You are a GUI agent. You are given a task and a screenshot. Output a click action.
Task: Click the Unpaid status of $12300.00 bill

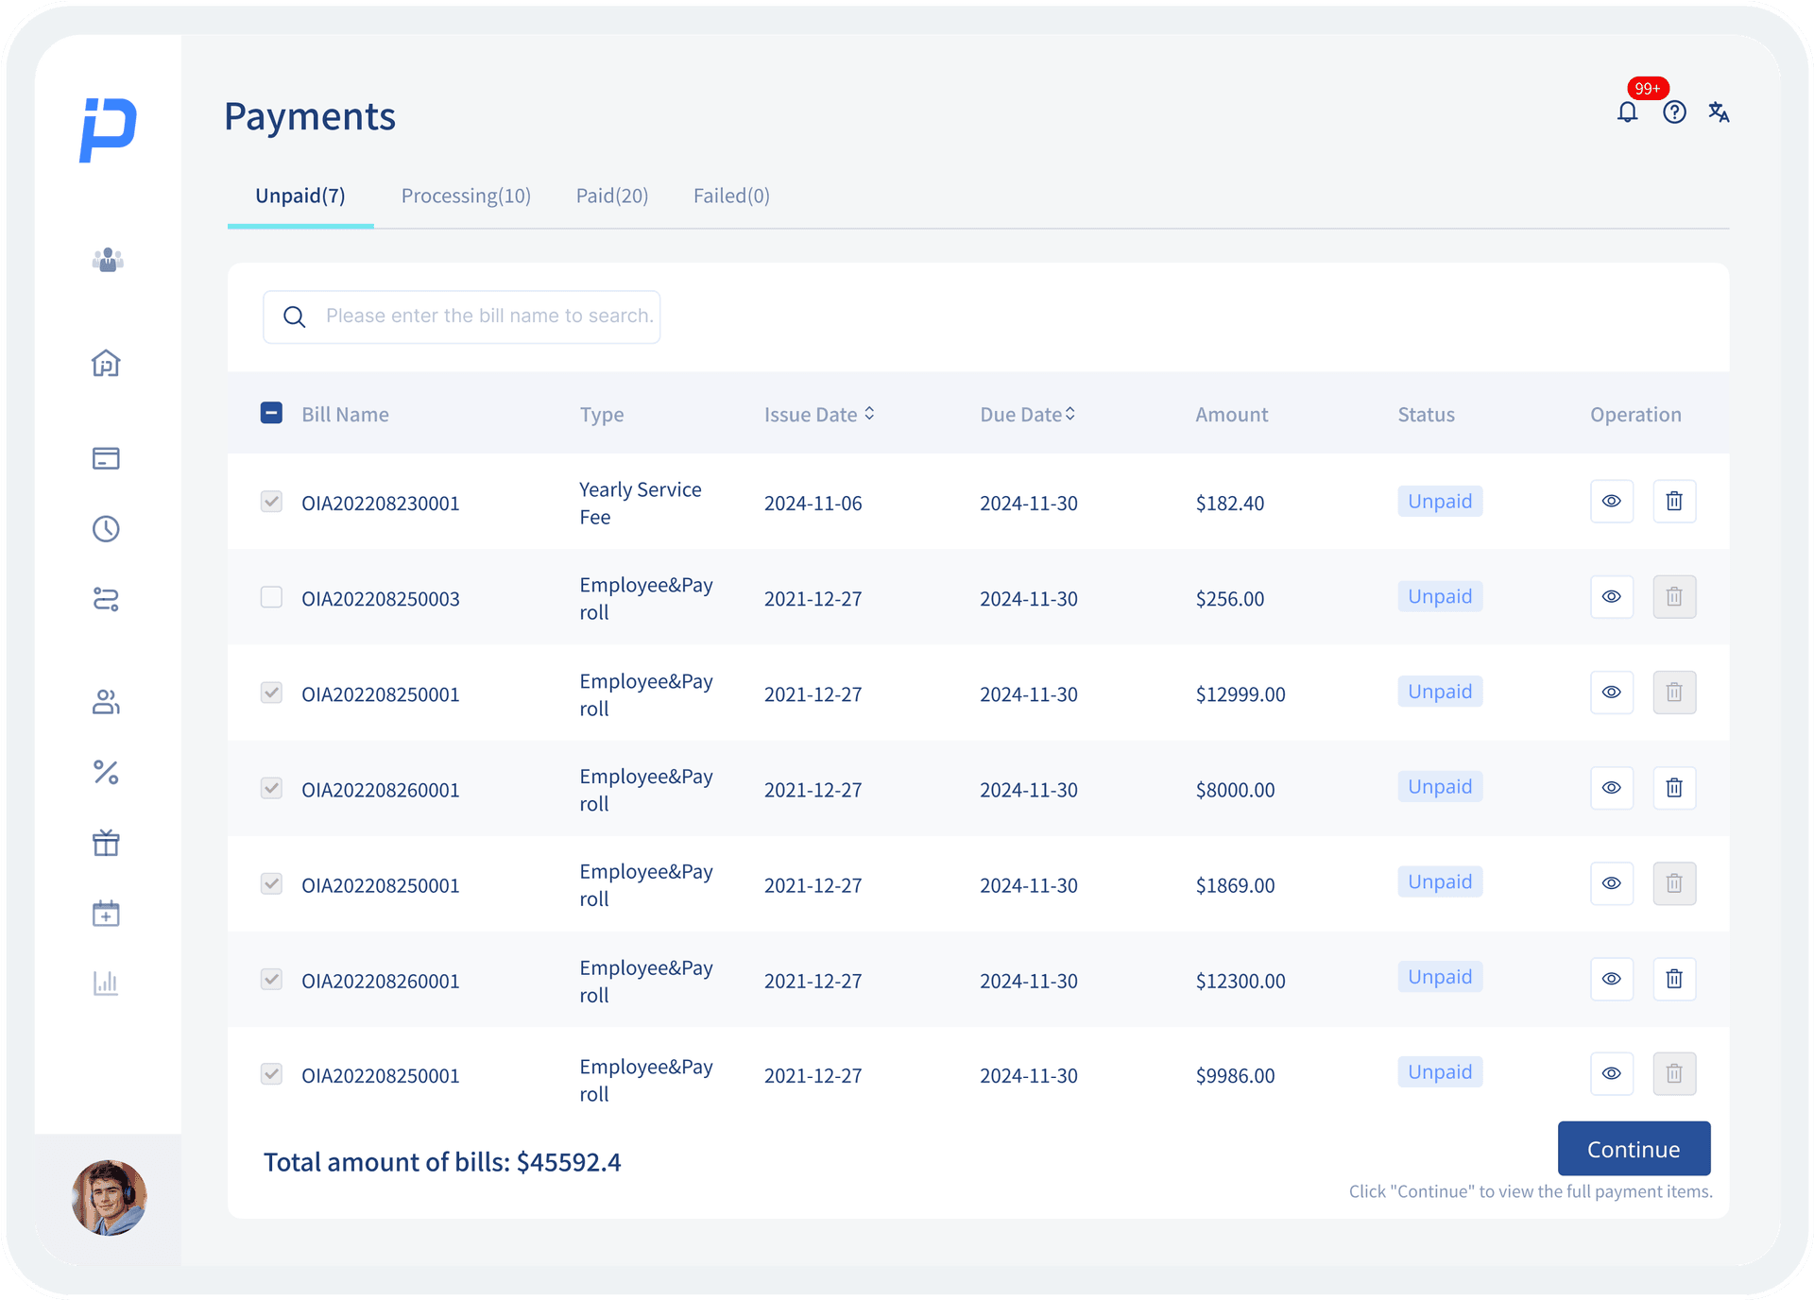click(x=1440, y=977)
